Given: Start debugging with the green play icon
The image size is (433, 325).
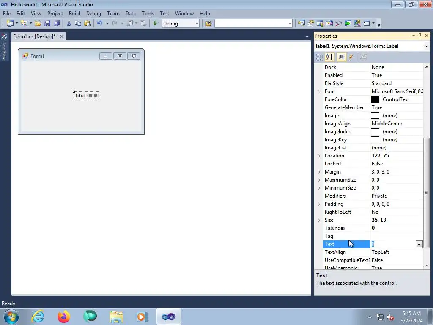Looking at the screenshot, I should (x=155, y=24).
